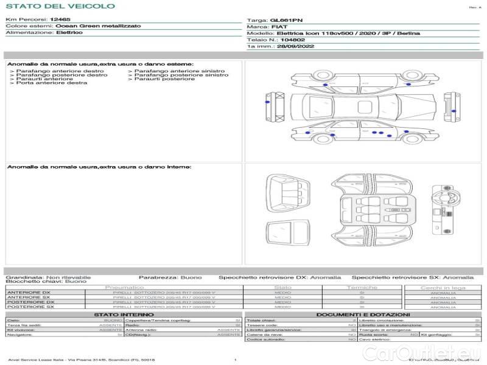Click the 'Pneumatico' column header
Image resolution: width=487 pixels, height=365 pixels.
[x=125, y=287]
